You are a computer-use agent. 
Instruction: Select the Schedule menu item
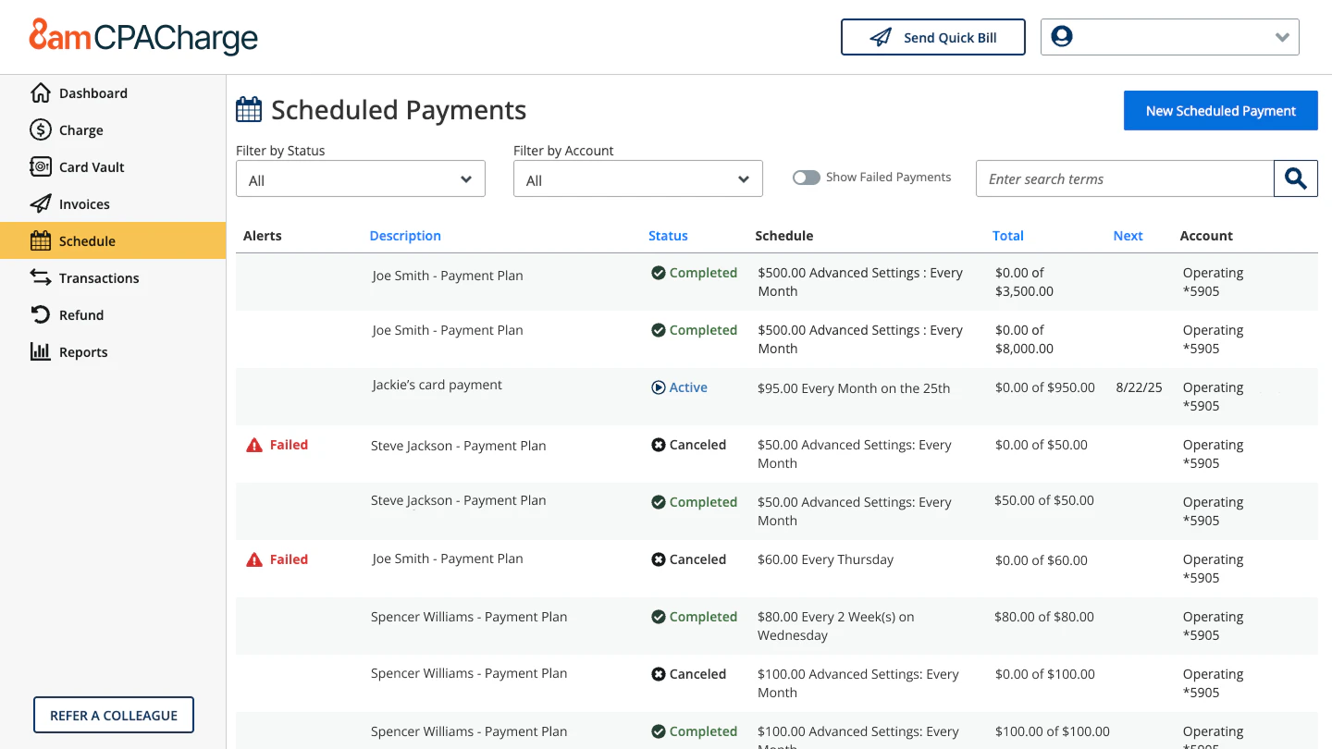[88, 240]
